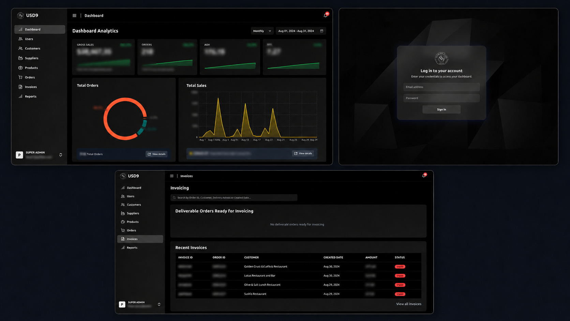Open Suppliers in the Dashboard window sidebar
The image size is (570, 321).
pos(40,58)
